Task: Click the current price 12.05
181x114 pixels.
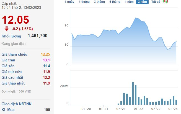Action: (x=15, y=20)
